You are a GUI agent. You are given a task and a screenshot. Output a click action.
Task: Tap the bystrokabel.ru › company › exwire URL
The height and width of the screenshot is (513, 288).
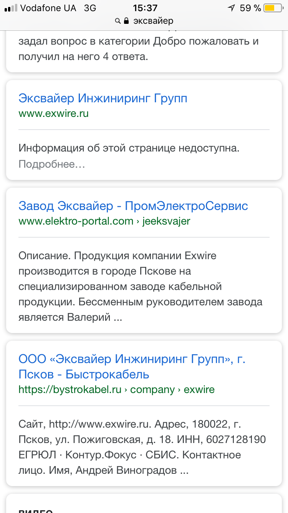116,390
